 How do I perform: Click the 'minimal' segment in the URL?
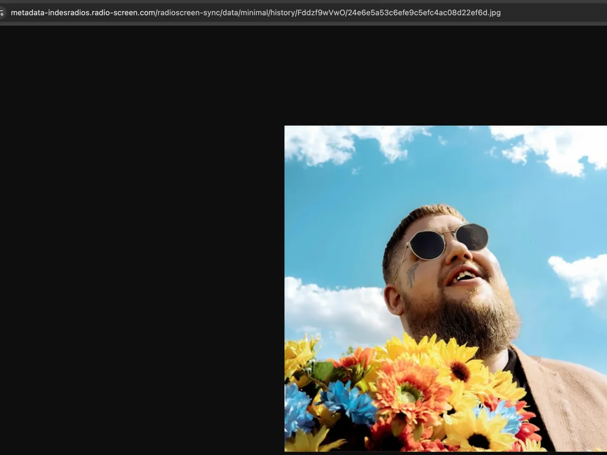tap(253, 12)
